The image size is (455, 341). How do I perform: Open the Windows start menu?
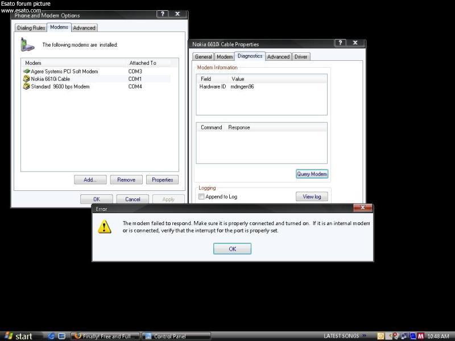[x=19, y=336]
